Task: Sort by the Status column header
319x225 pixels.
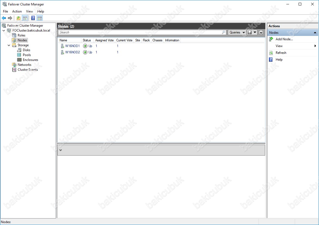Action: coord(87,40)
